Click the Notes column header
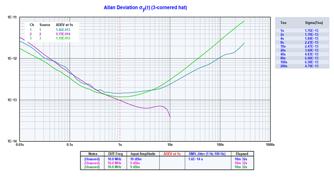This screenshot has height=180, width=334. pos(93,154)
